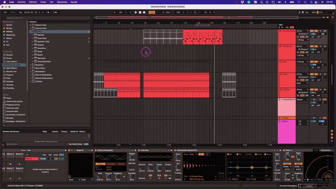Open Packs in browser Places
Image resolution: width=336 pixels, height=189 pixels.
(8, 98)
